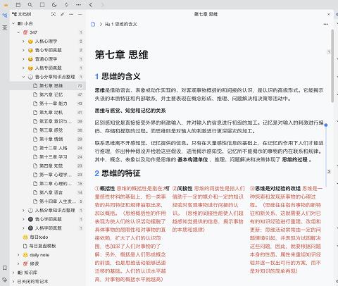This screenshot has width=338, height=286.
Task: Click the focus-current-document icon in file tree header
Action: 54,14
